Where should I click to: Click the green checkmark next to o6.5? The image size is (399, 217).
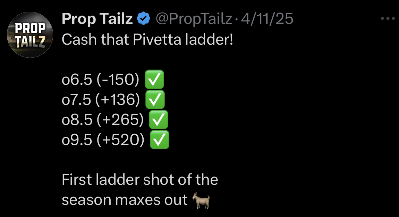pyautogui.click(x=154, y=79)
